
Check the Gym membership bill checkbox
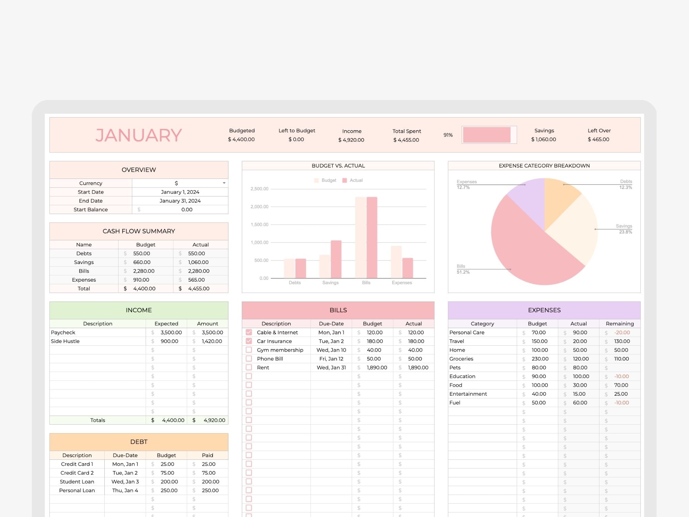pyautogui.click(x=249, y=350)
